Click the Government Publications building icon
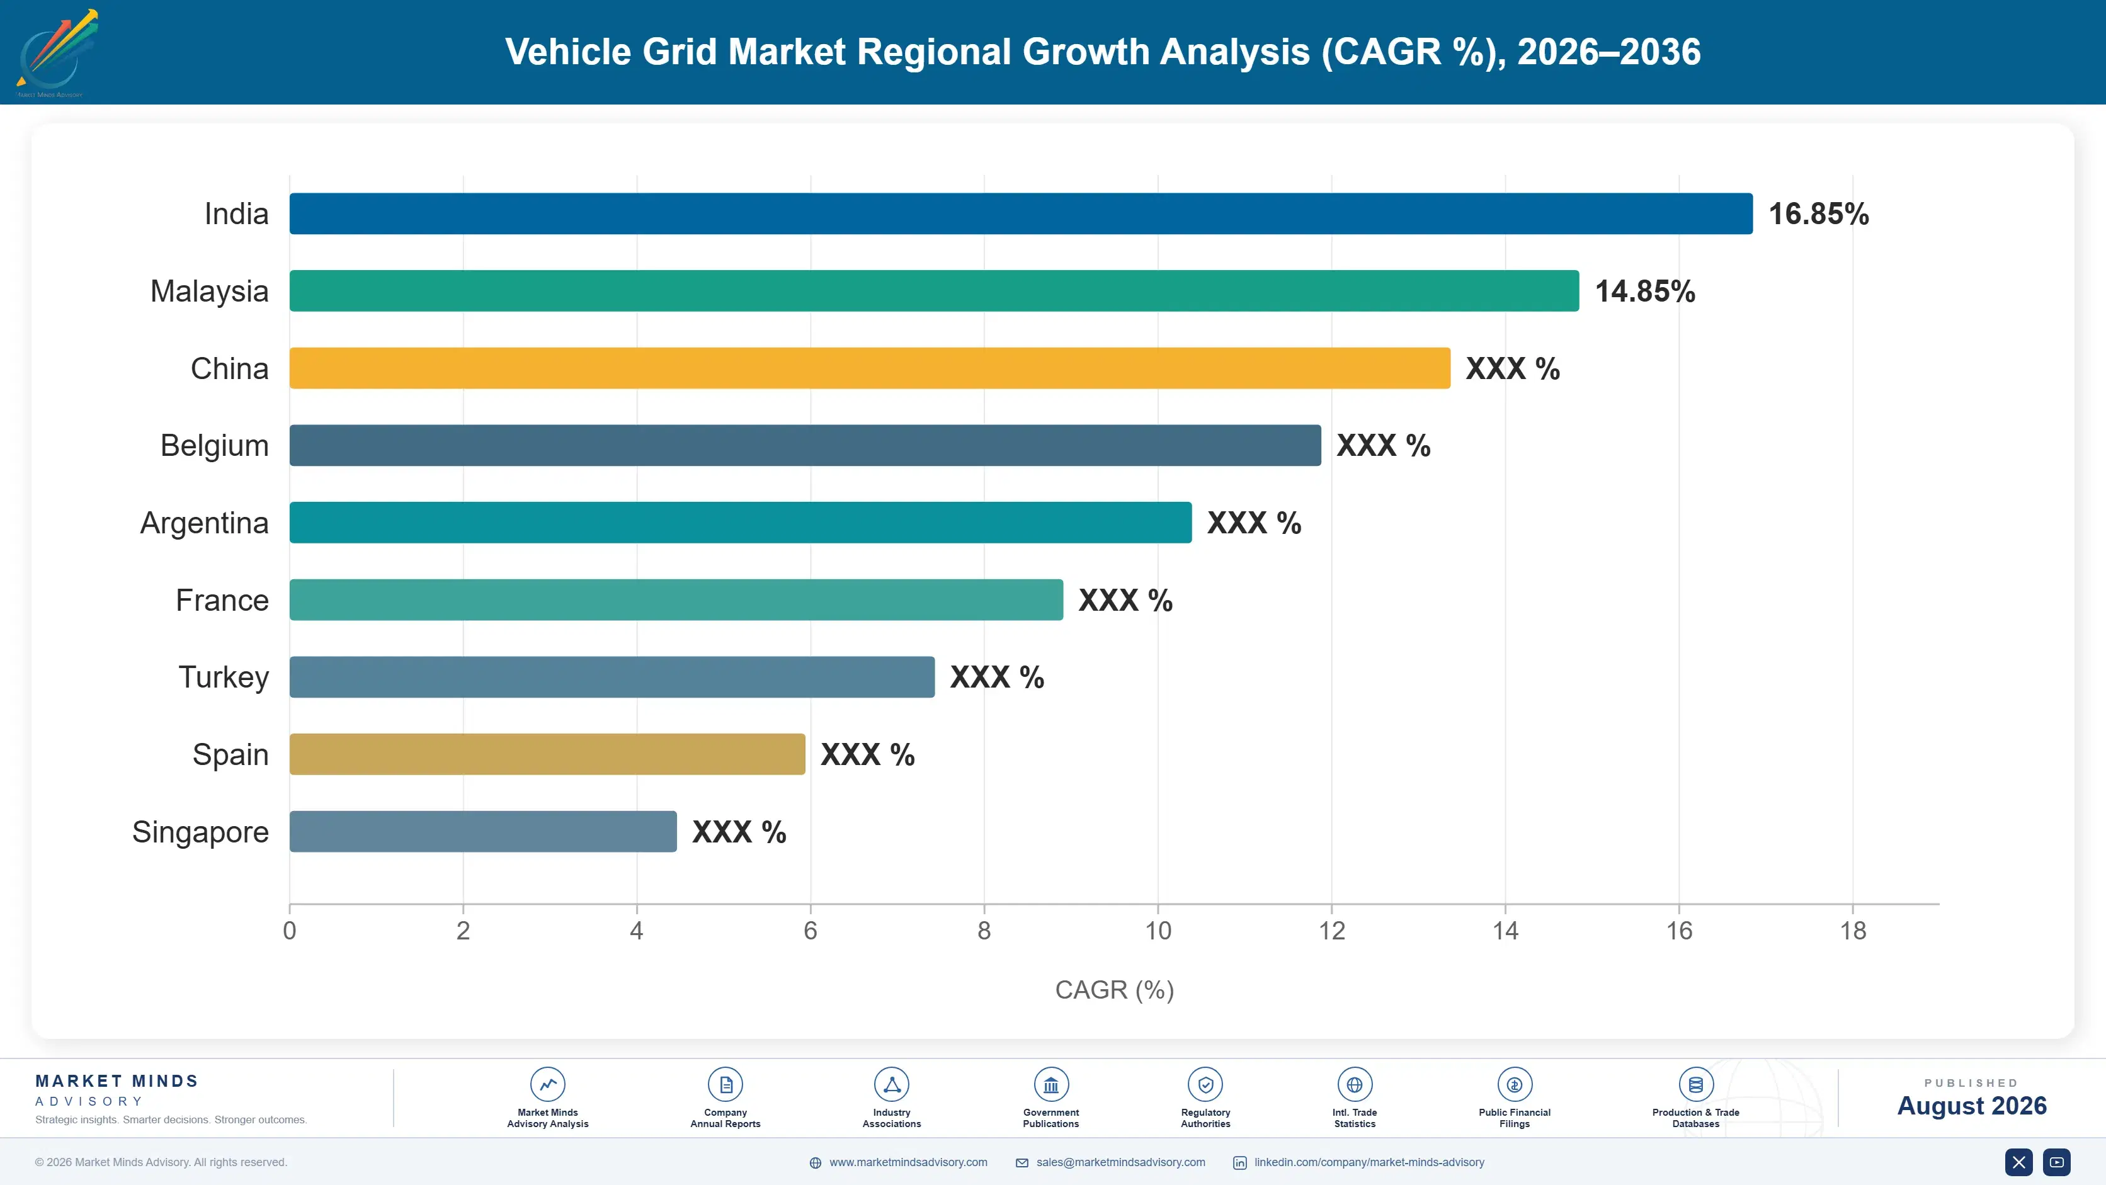 click(1050, 1084)
